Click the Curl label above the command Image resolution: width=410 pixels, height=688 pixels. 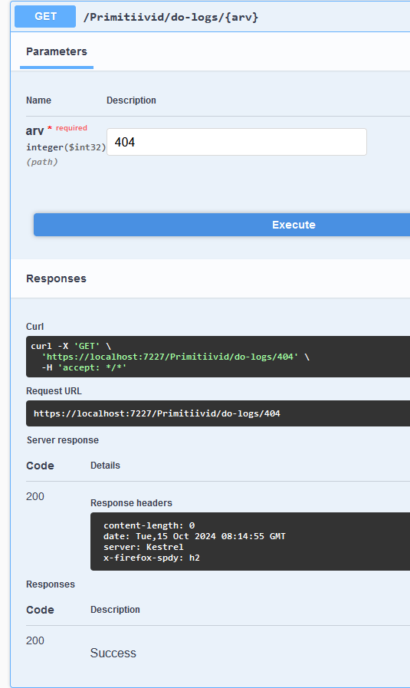[34, 327]
